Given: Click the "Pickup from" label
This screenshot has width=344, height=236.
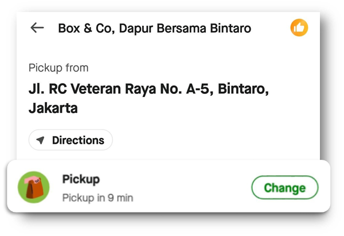Looking at the screenshot, I should pos(58,68).
